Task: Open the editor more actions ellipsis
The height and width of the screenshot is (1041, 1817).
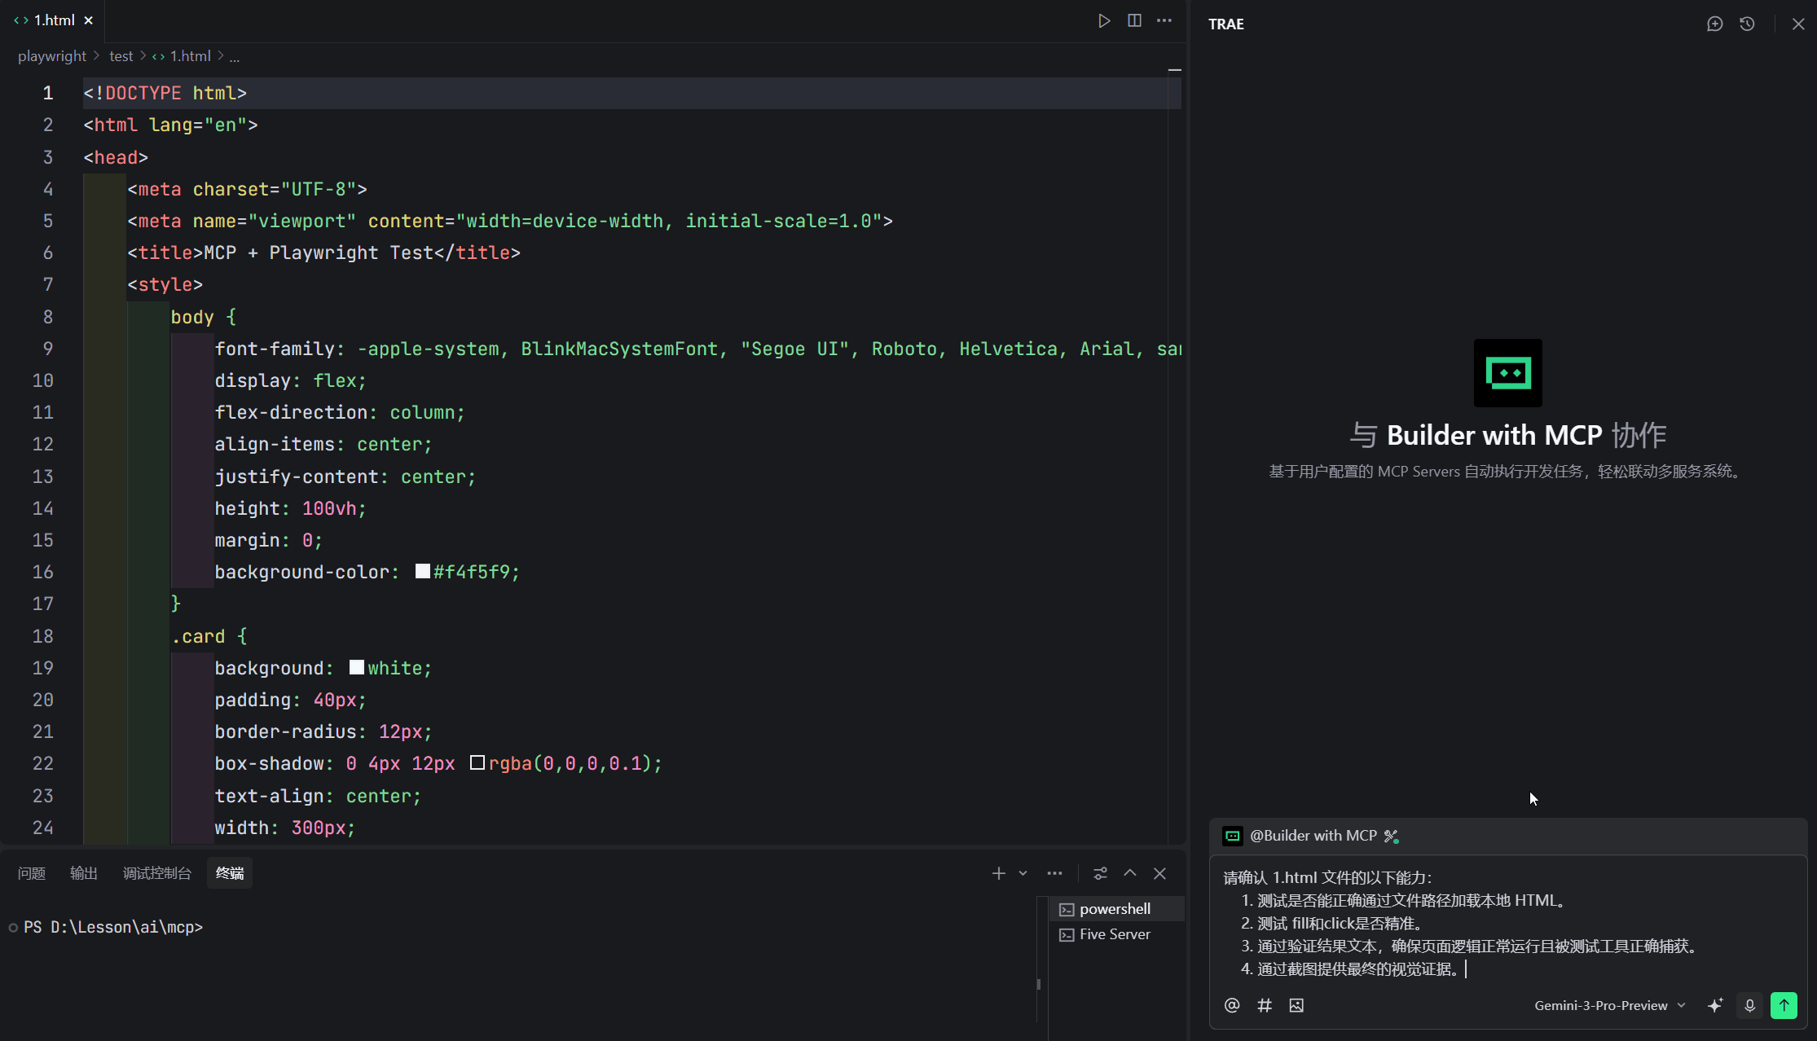Action: [1164, 20]
